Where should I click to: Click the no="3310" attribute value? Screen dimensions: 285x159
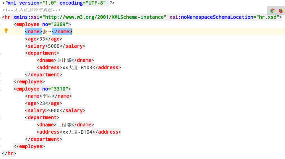point(60,89)
